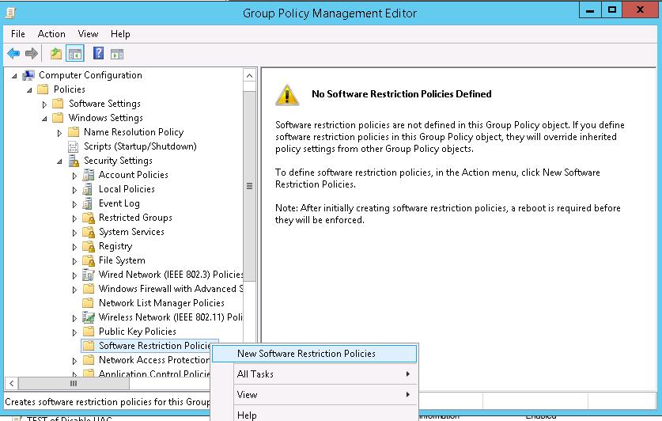Click the Back arrow toolbar icon
Image resolution: width=662 pixels, height=421 pixels.
[13, 54]
